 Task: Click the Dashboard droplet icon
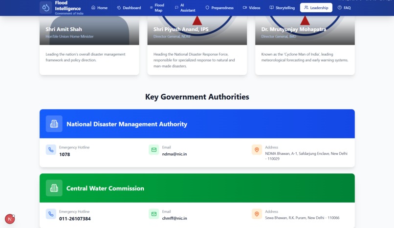pos(119,7)
